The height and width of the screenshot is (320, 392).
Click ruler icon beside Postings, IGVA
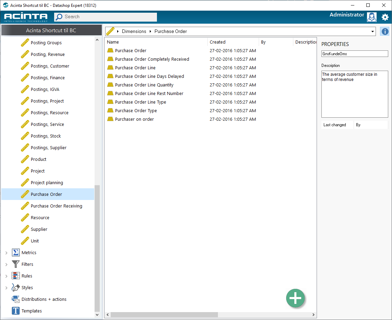[x=25, y=89]
